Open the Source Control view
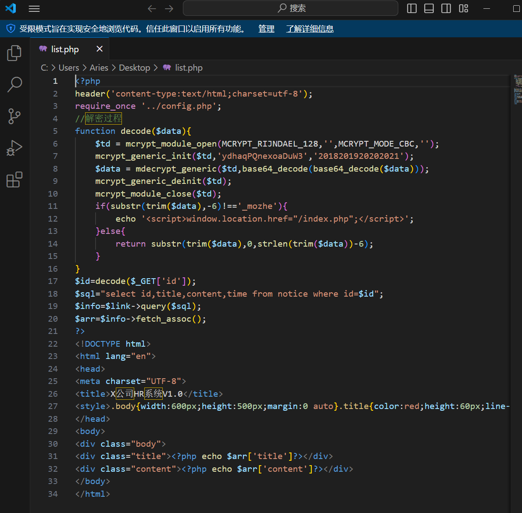Screen dimensions: 522x513 click(x=14, y=116)
